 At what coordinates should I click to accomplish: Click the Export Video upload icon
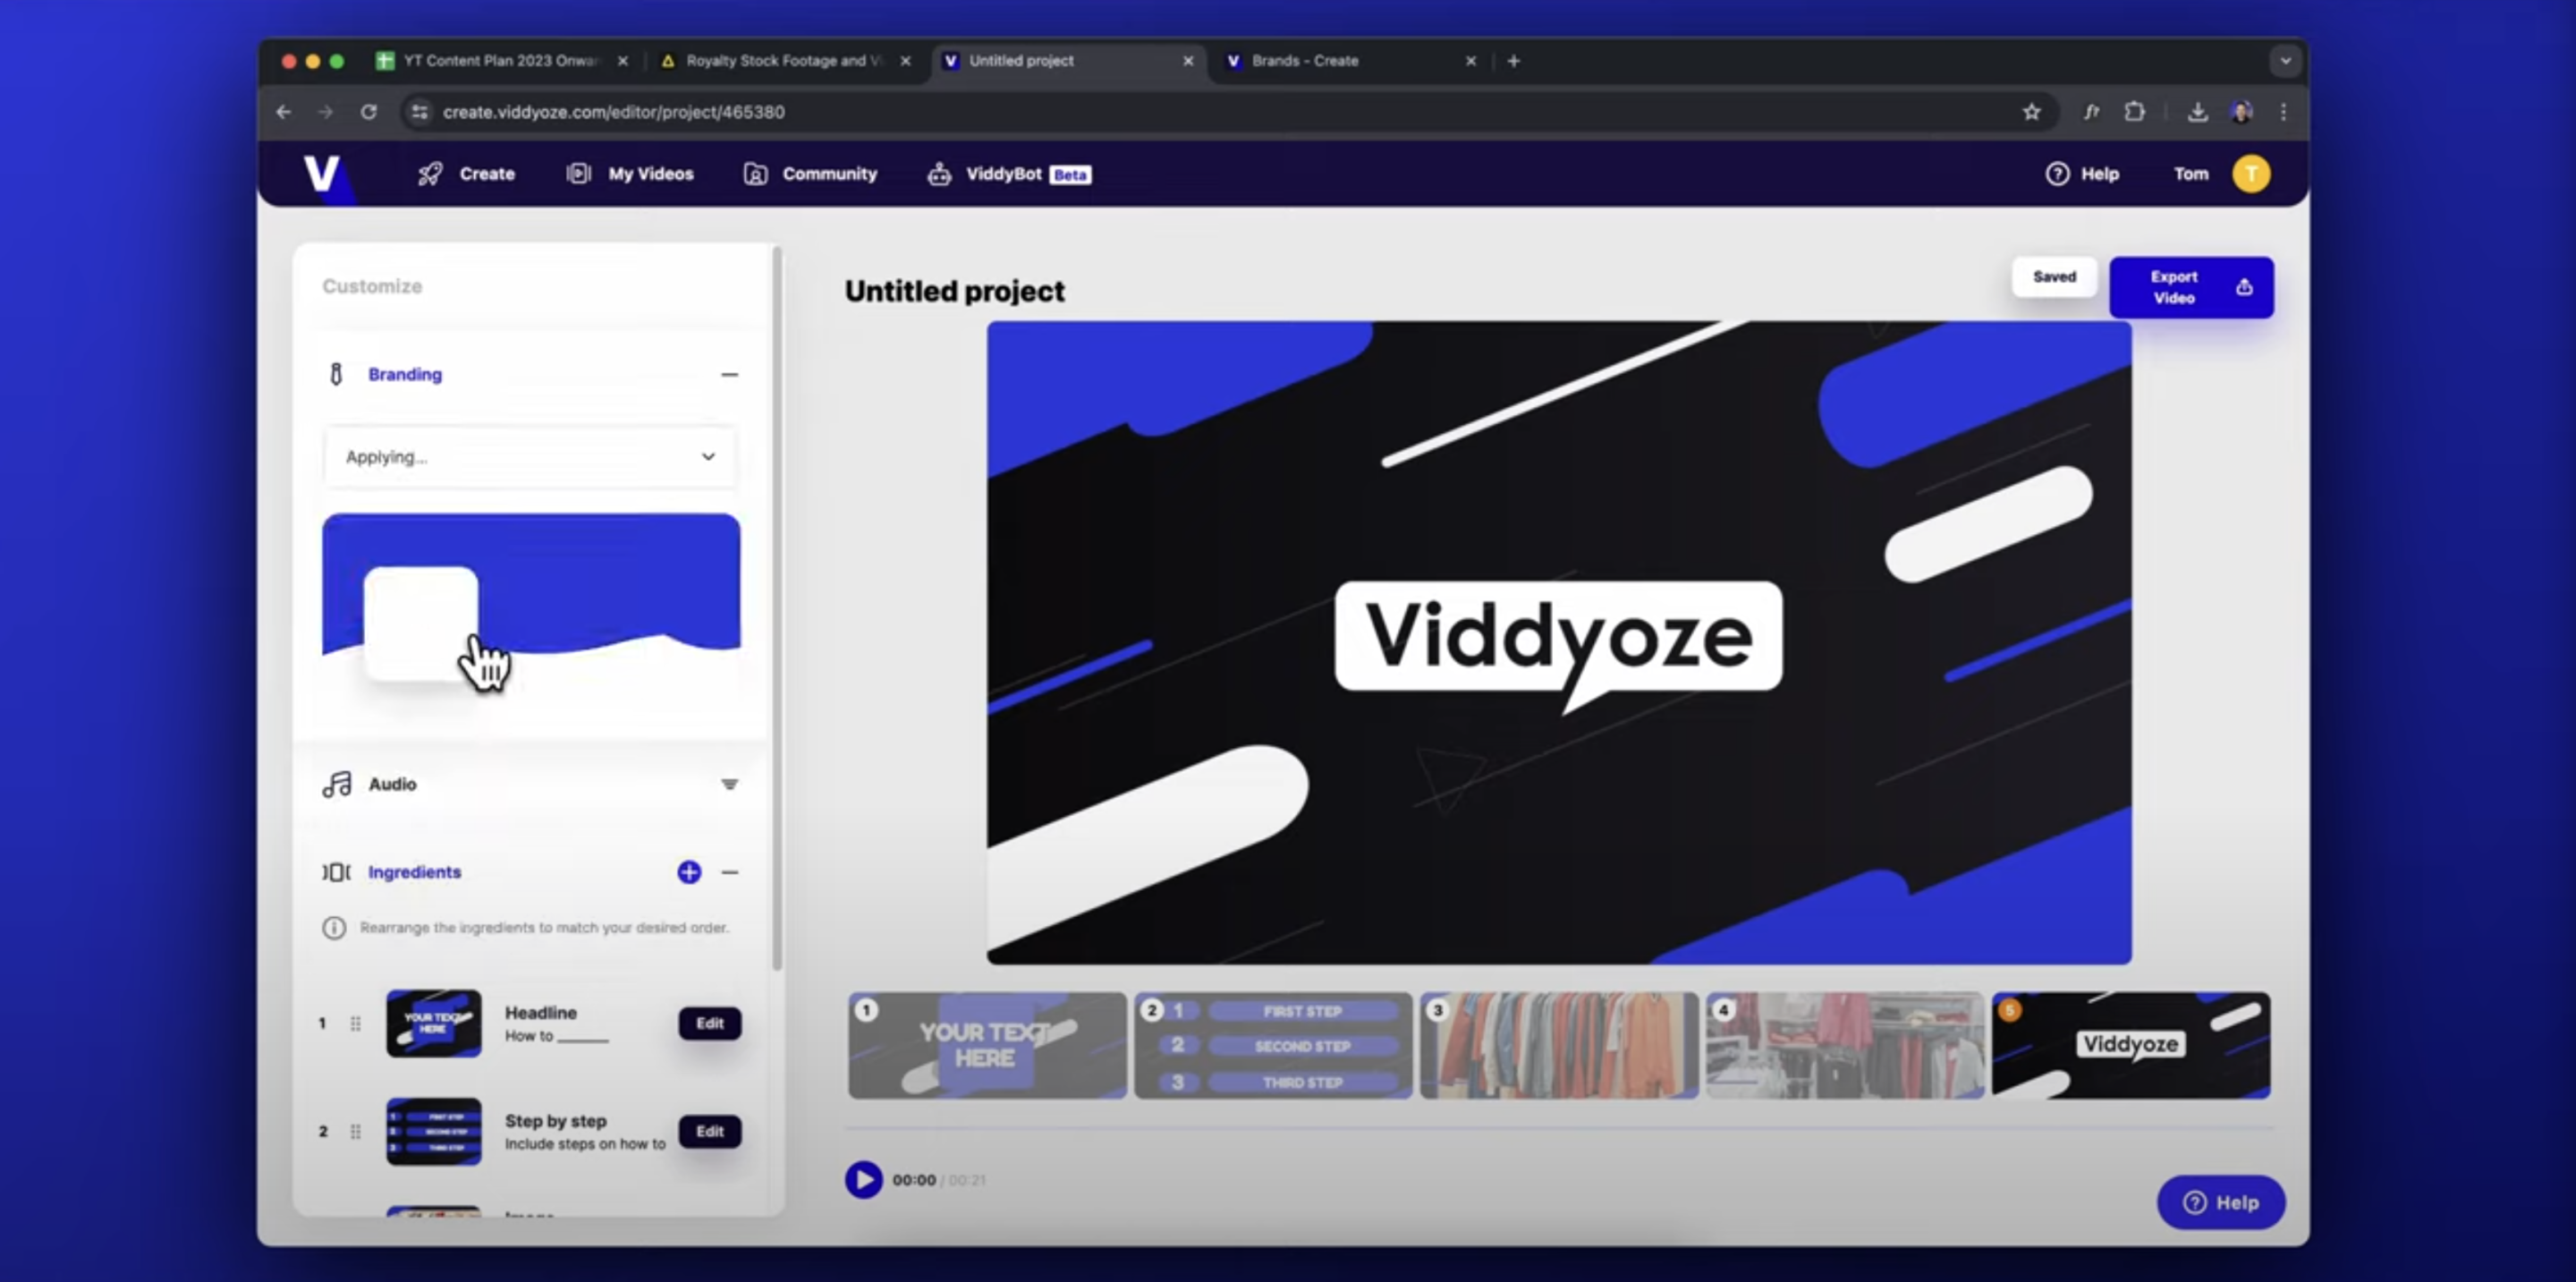click(x=2244, y=288)
